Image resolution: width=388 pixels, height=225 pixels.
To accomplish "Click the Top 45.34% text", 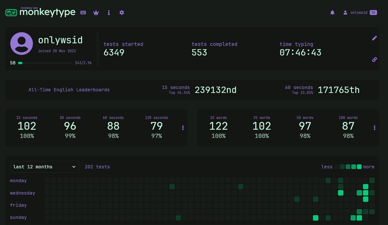I will point(179,93).
